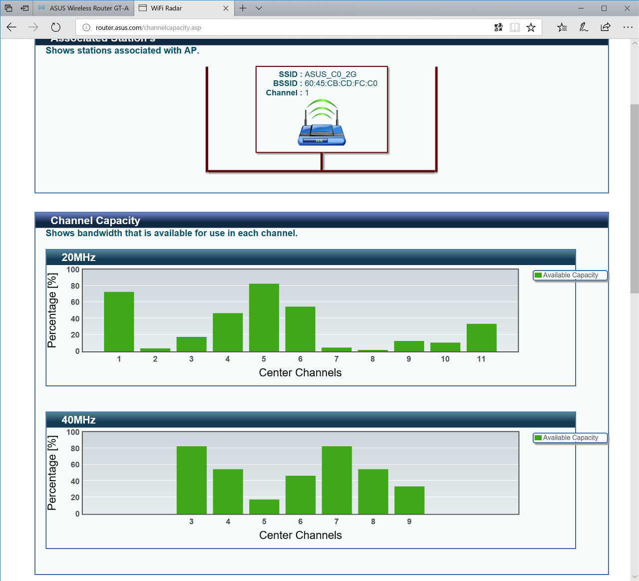Add page to favorites with star icon

pos(531,27)
